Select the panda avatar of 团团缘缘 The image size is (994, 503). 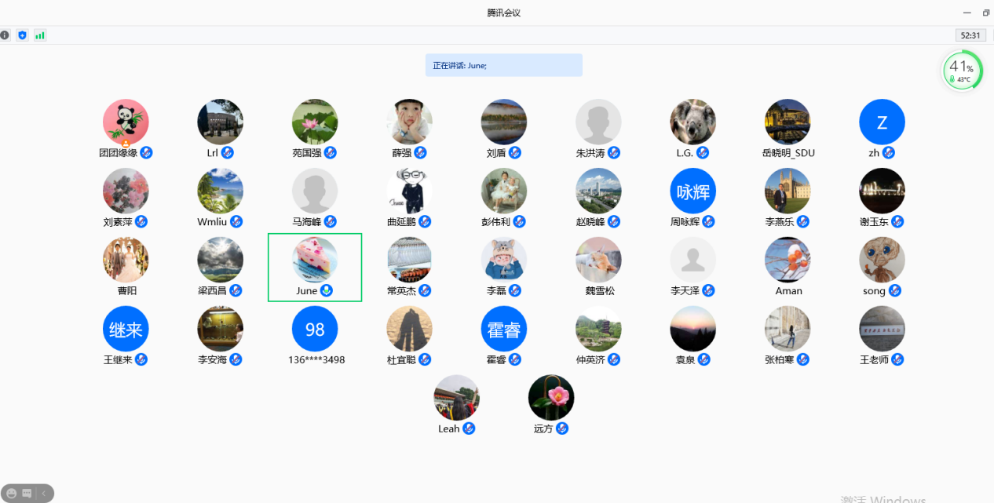point(126,122)
